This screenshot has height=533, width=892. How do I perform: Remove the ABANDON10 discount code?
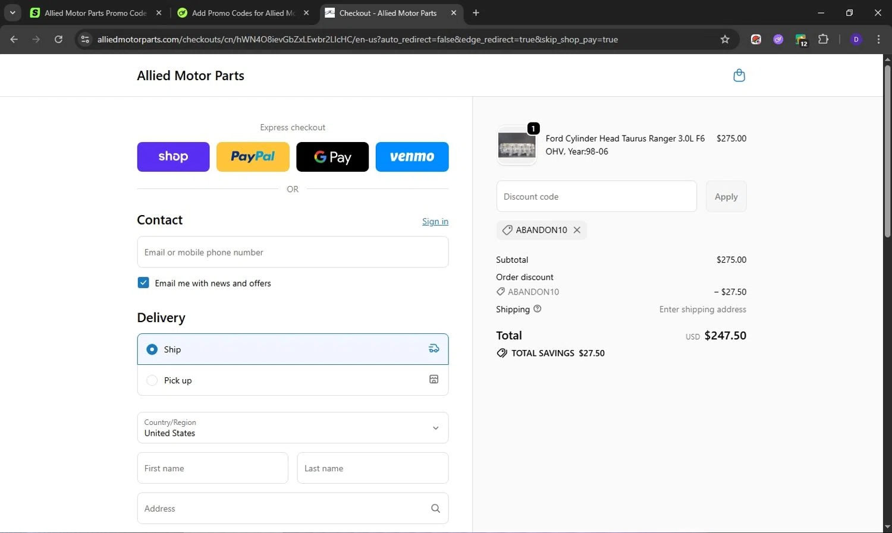577,230
